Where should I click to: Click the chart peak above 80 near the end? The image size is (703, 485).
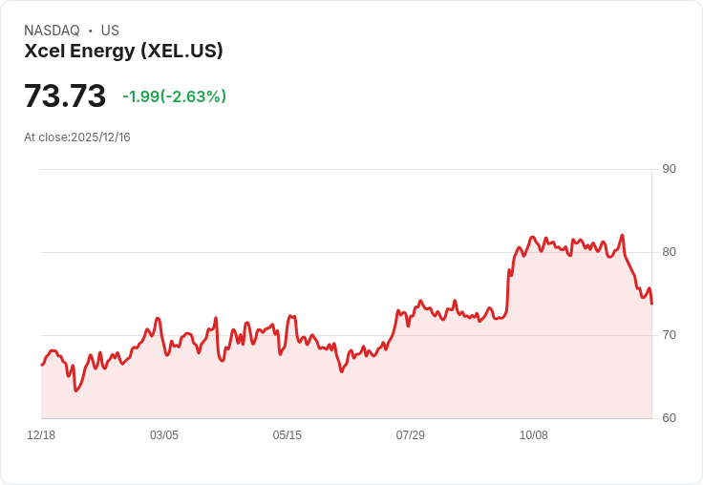[x=622, y=235]
